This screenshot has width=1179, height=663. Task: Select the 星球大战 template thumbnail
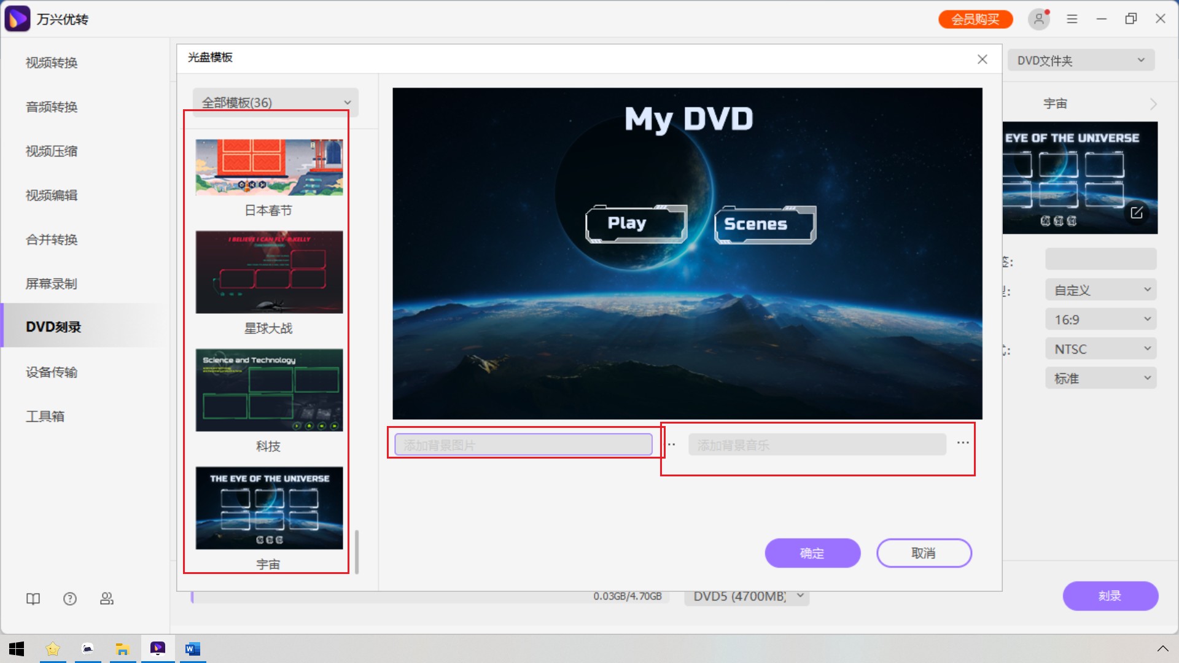(x=269, y=272)
